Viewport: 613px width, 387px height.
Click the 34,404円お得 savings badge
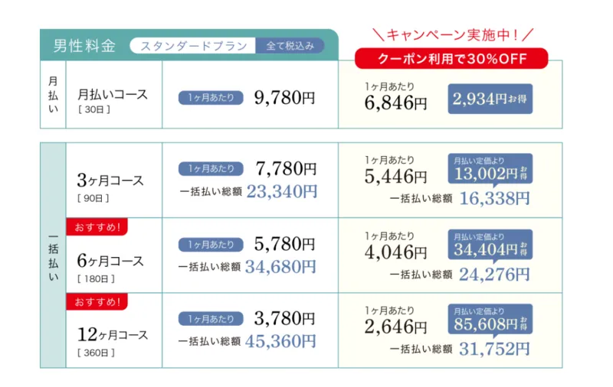pos(490,245)
